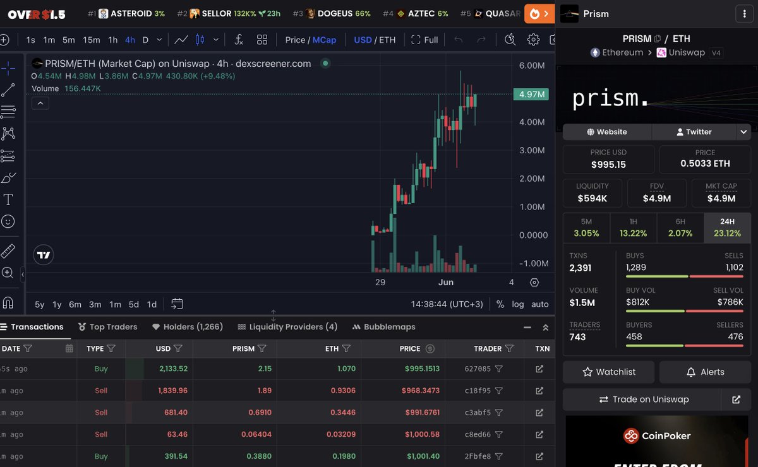Open the go to date calendar
The height and width of the screenshot is (467, 758).
pyautogui.click(x=177, y=304)
